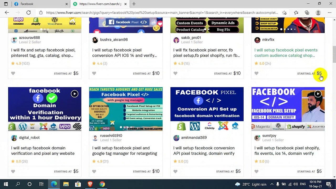This screenshot has width=336, height=189.
Task: Open sakib_pro01 seller profile
Action: click(191, 38)
